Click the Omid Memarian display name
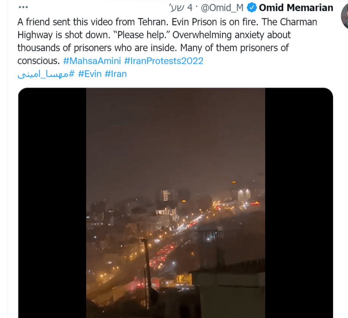 click(296, 8)
